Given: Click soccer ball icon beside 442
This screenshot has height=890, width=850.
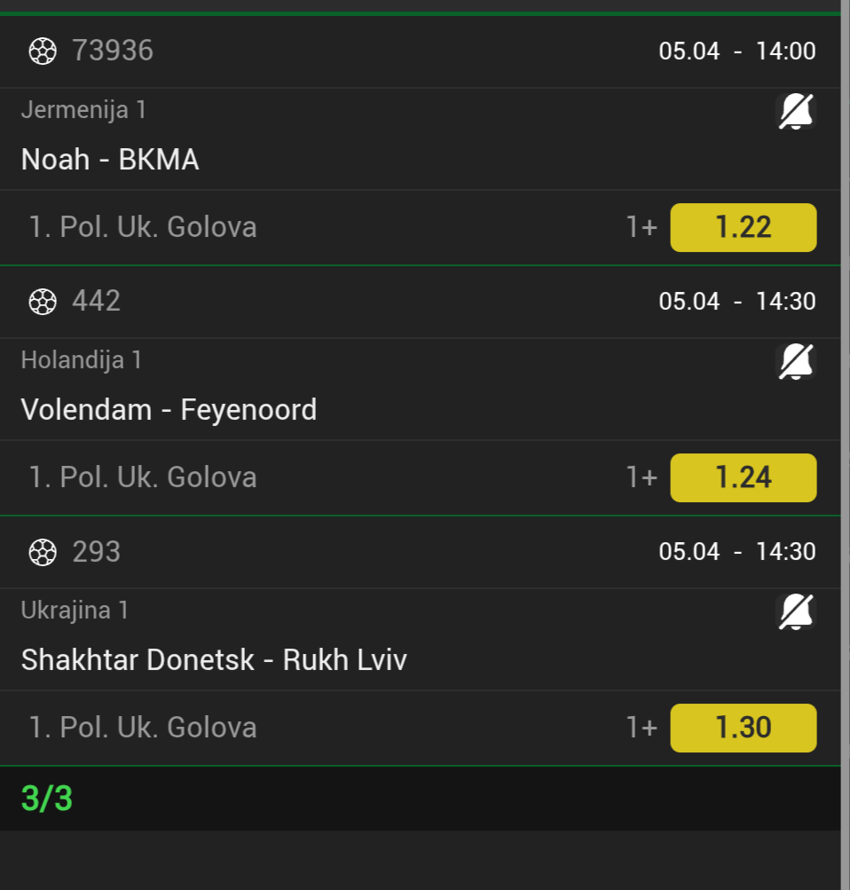Looking at the screenshot, I should tap(43, 302).
